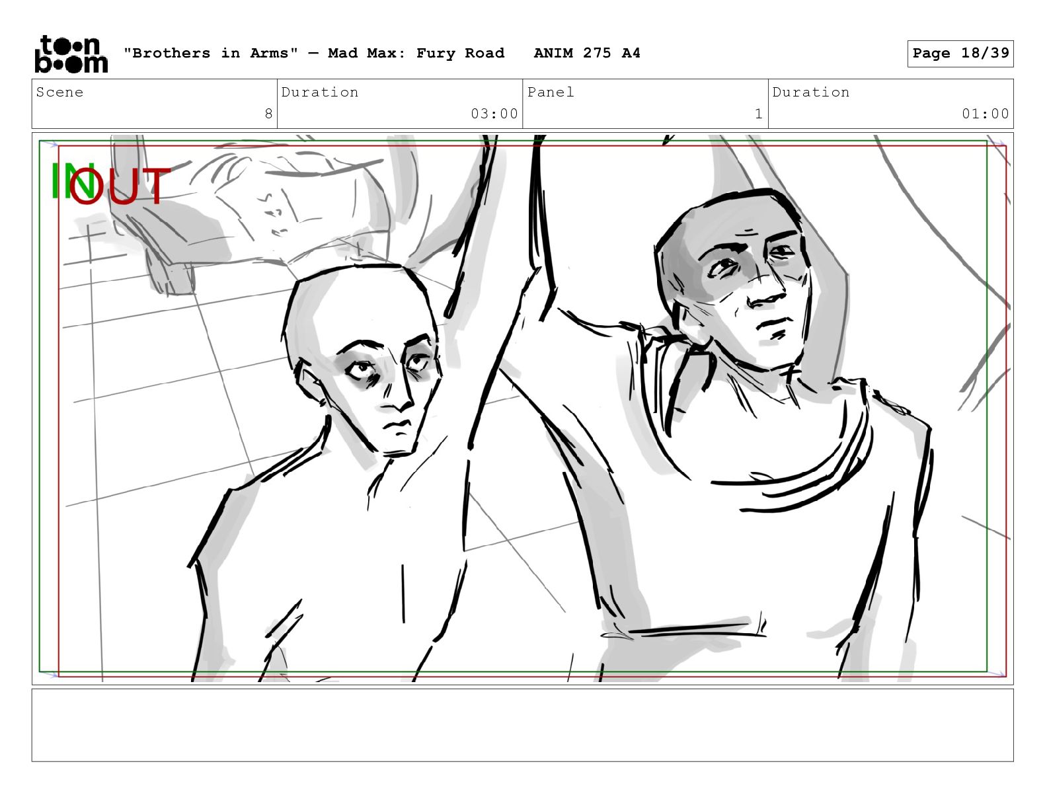
Task: Click the red OUT camera label
Action: [120, 186]
